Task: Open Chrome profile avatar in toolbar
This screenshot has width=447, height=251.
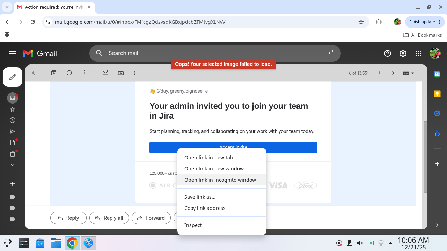Action: tap(397, 22)
